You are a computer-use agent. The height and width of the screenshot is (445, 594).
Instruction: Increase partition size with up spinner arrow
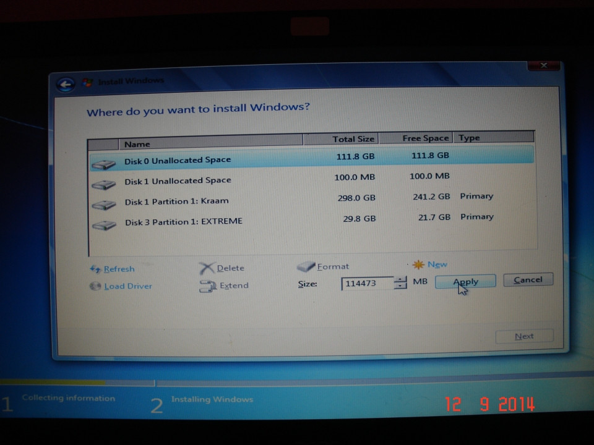pyautogui.click(x=400, y=279)
